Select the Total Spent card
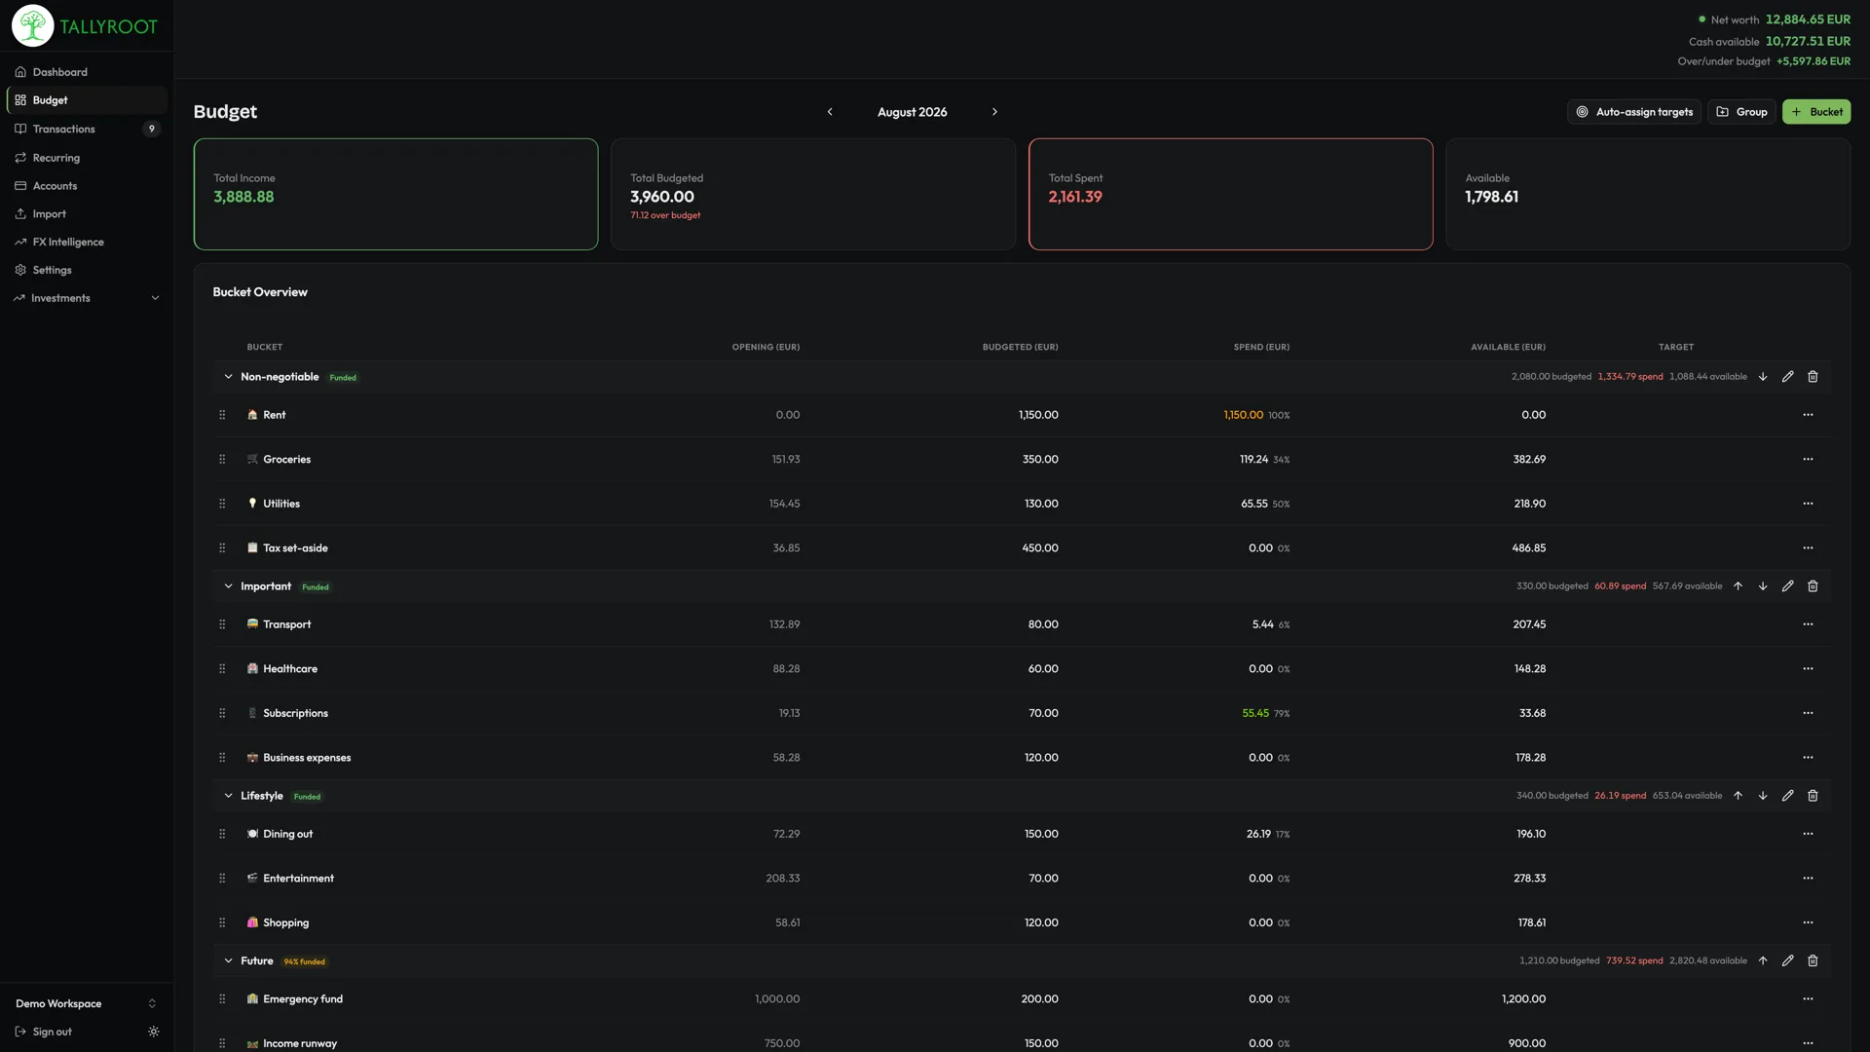 tap(1230, 194)
